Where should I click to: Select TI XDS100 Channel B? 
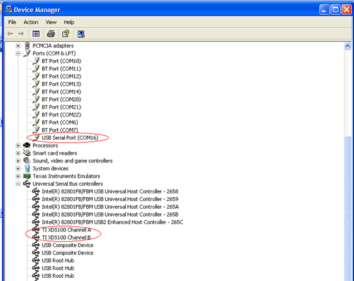pyautogui.click(x=66, y=238)
